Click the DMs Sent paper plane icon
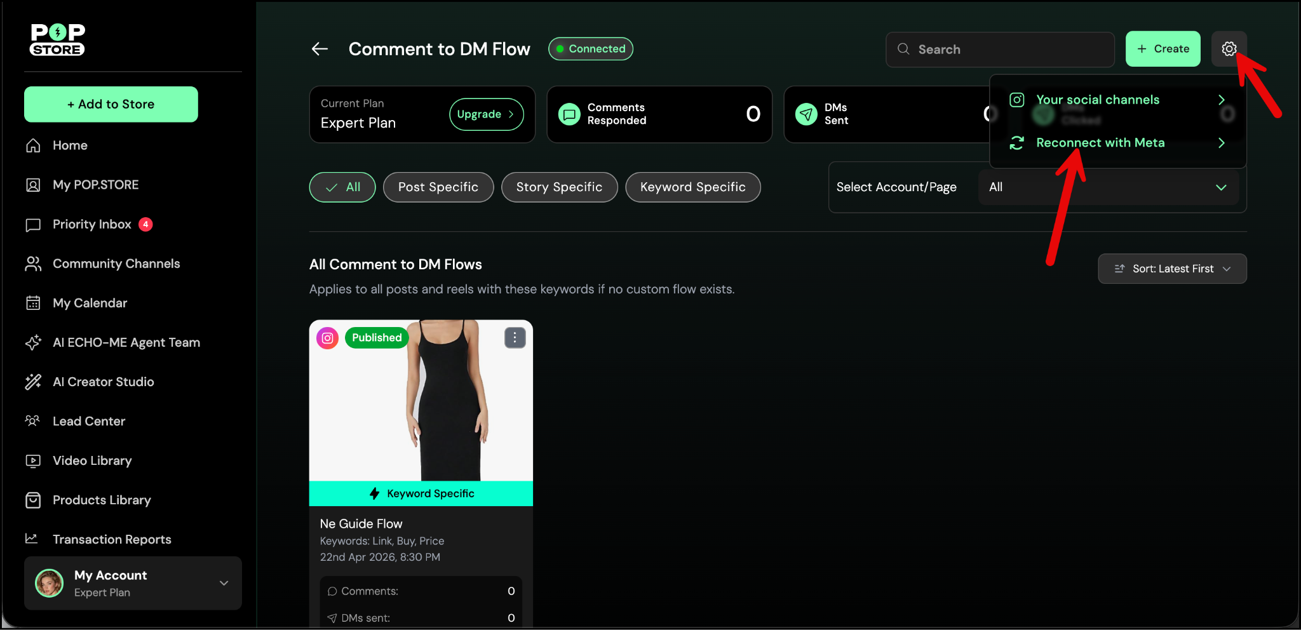 pyautogui.click(x=806, y=114)
